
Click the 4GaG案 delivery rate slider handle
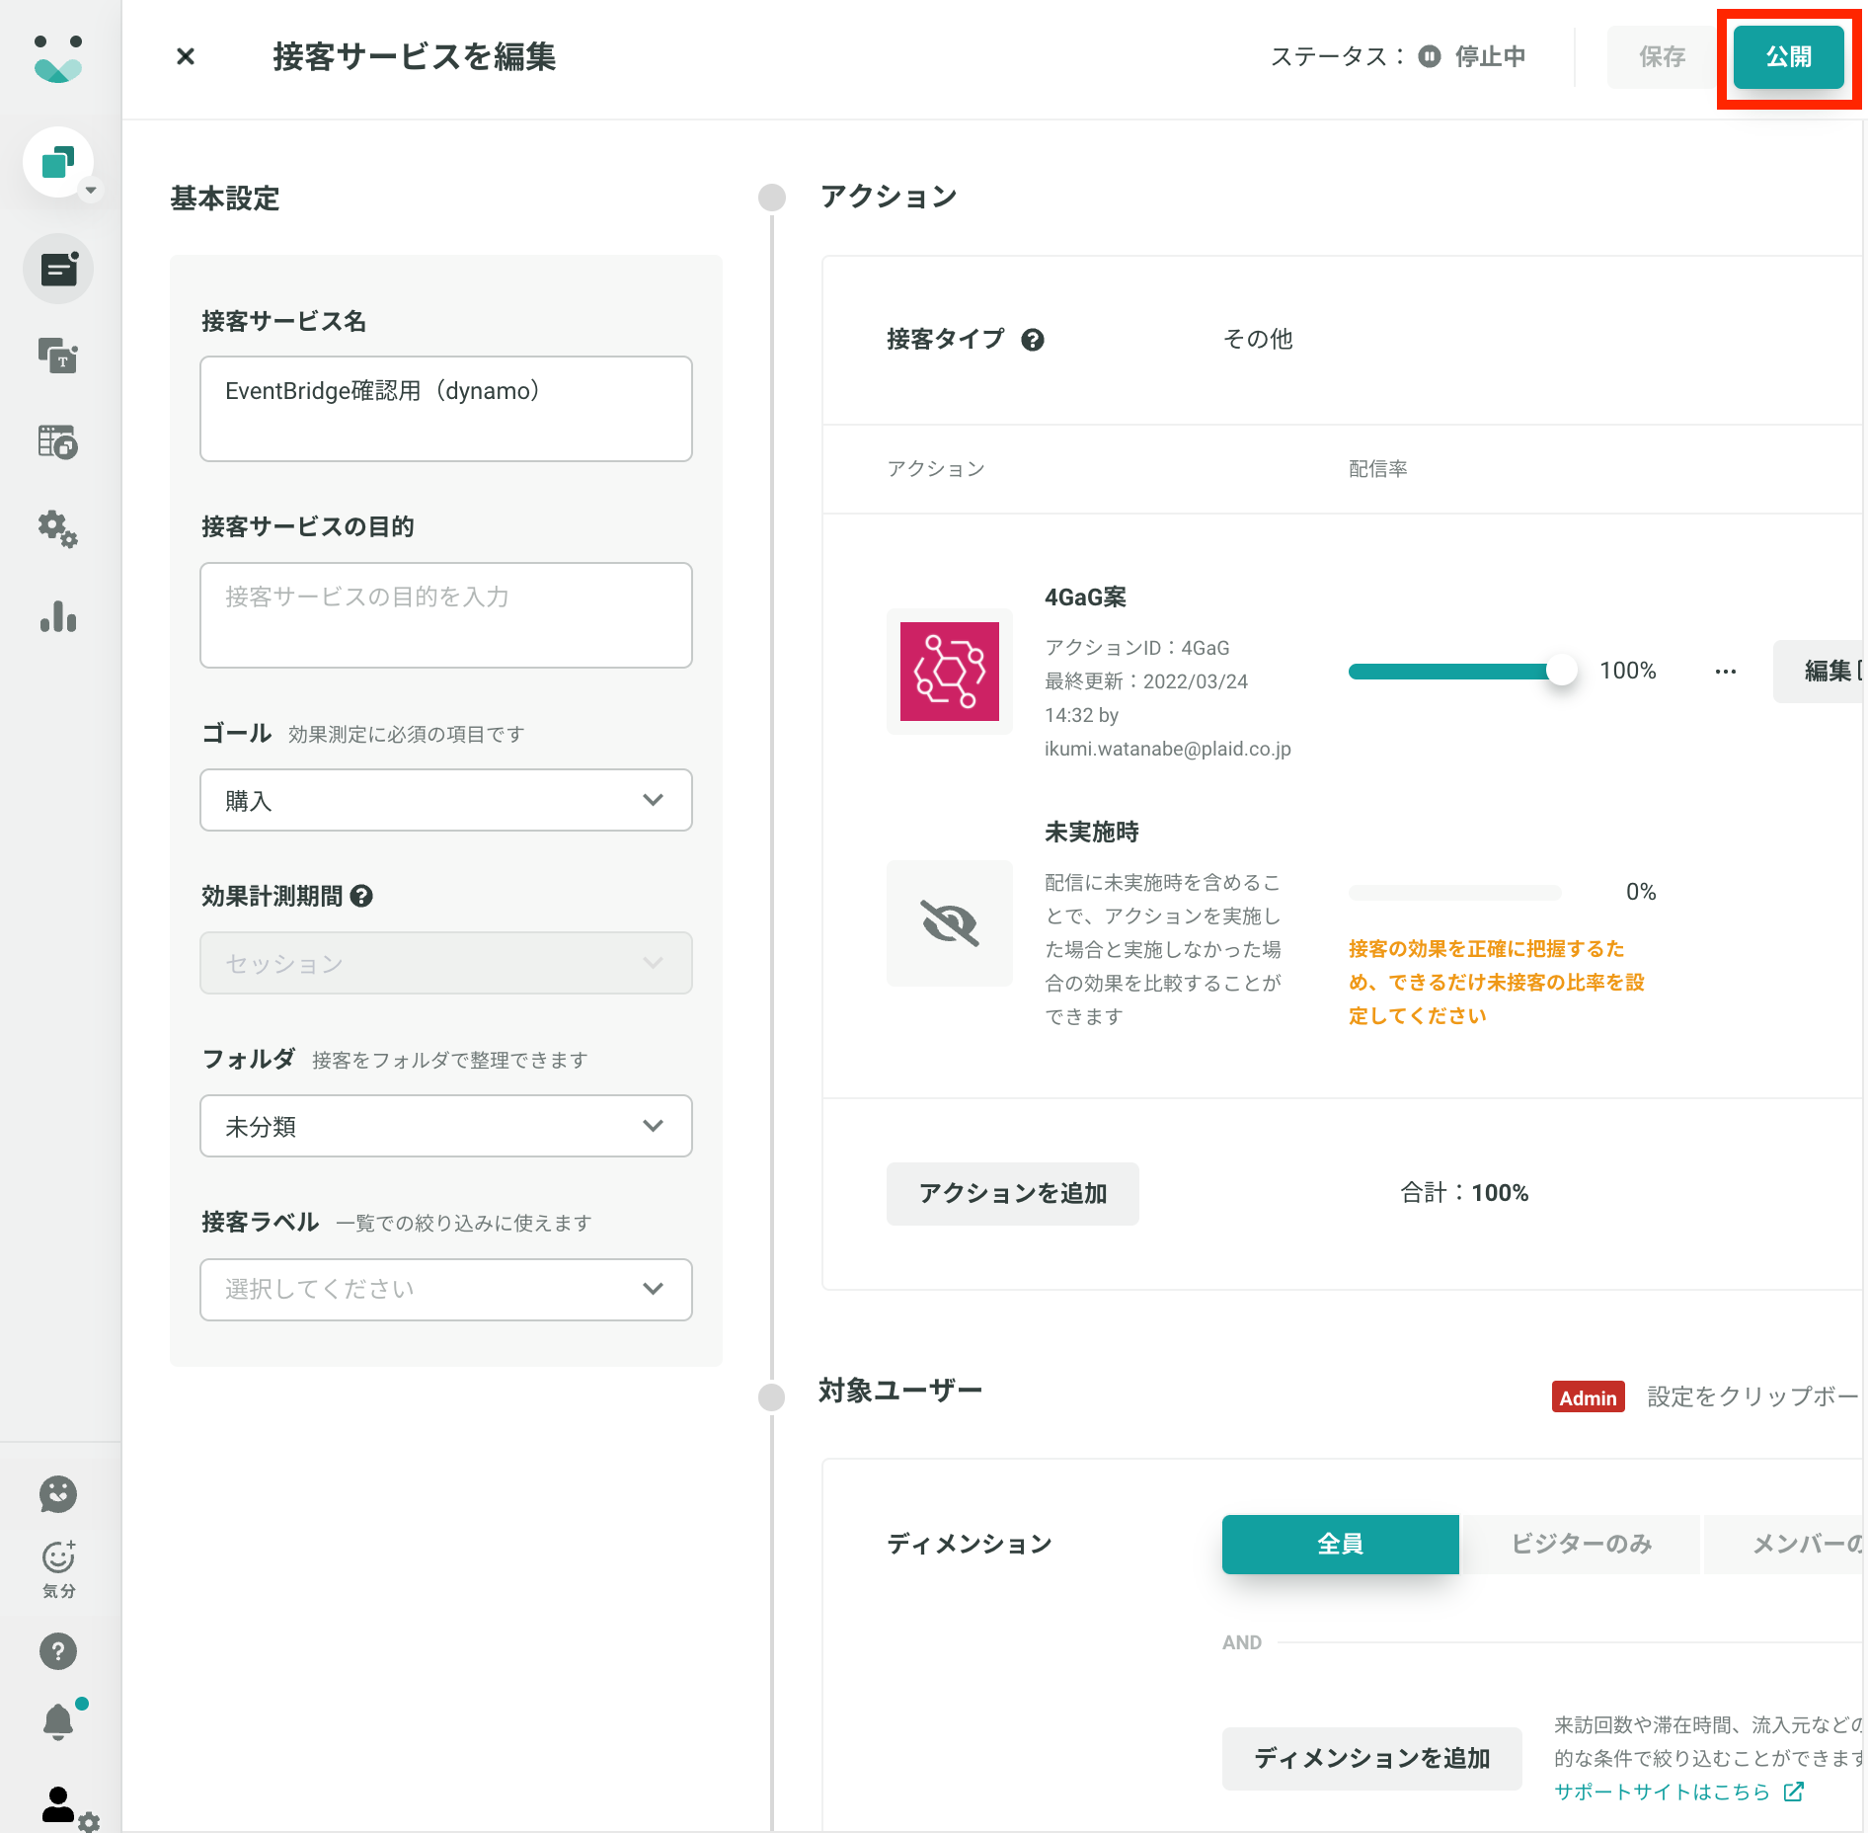coord(1561,671)
